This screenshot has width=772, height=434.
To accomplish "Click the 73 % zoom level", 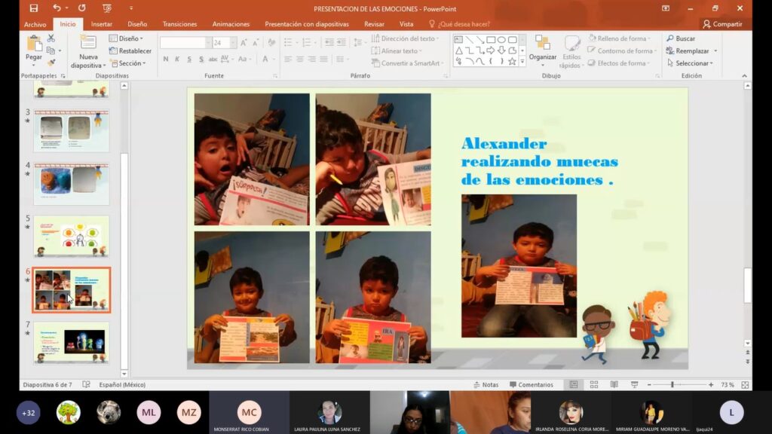I will tap(728, 385).
